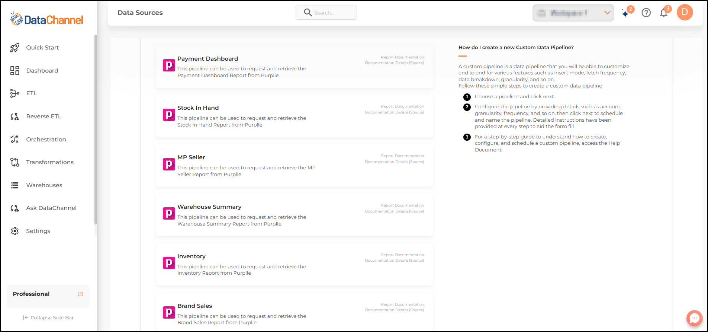708x332 pixels.
Task: Click the Purplle icon on Inventory
Action: pos(169,263)
